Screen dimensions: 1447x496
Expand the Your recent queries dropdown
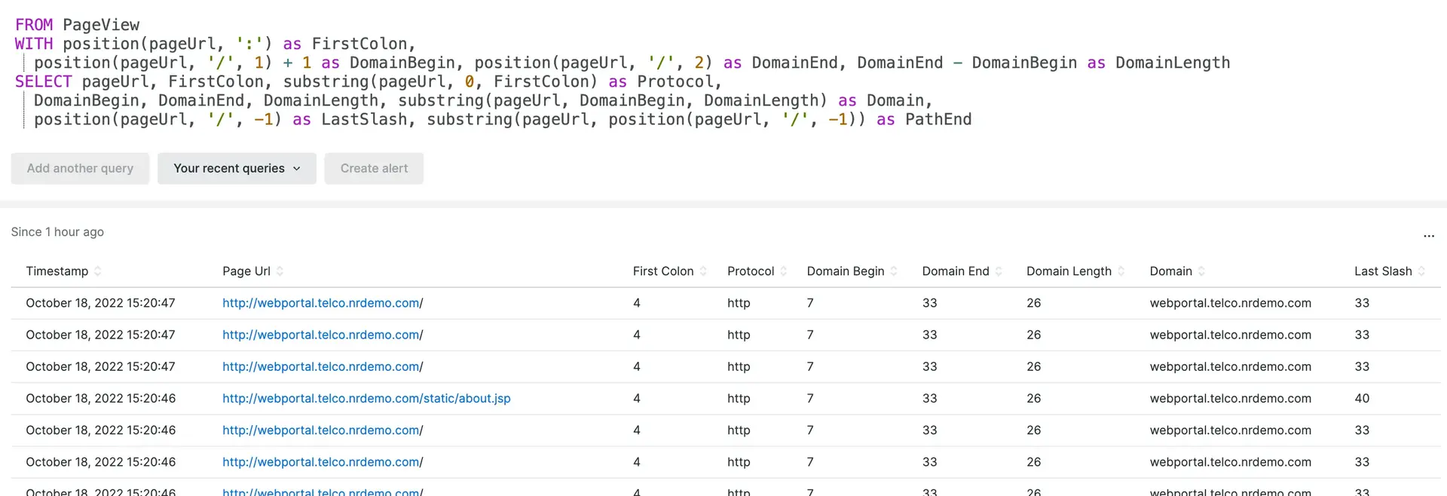(x=237, y=168)
